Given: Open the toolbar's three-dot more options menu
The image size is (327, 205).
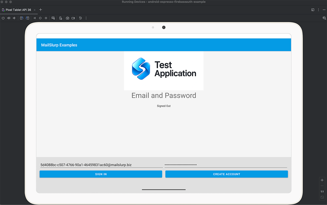Looking at the screenshot, I should (x=86, y=18).
